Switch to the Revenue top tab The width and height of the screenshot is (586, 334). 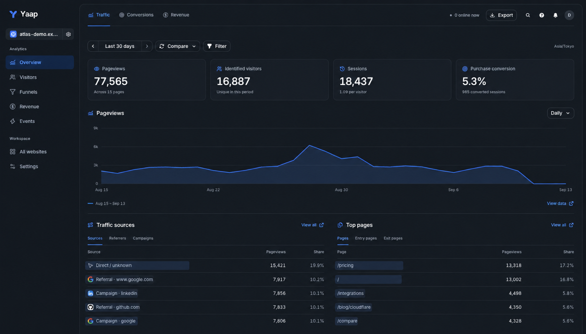[x=176, y=15]
